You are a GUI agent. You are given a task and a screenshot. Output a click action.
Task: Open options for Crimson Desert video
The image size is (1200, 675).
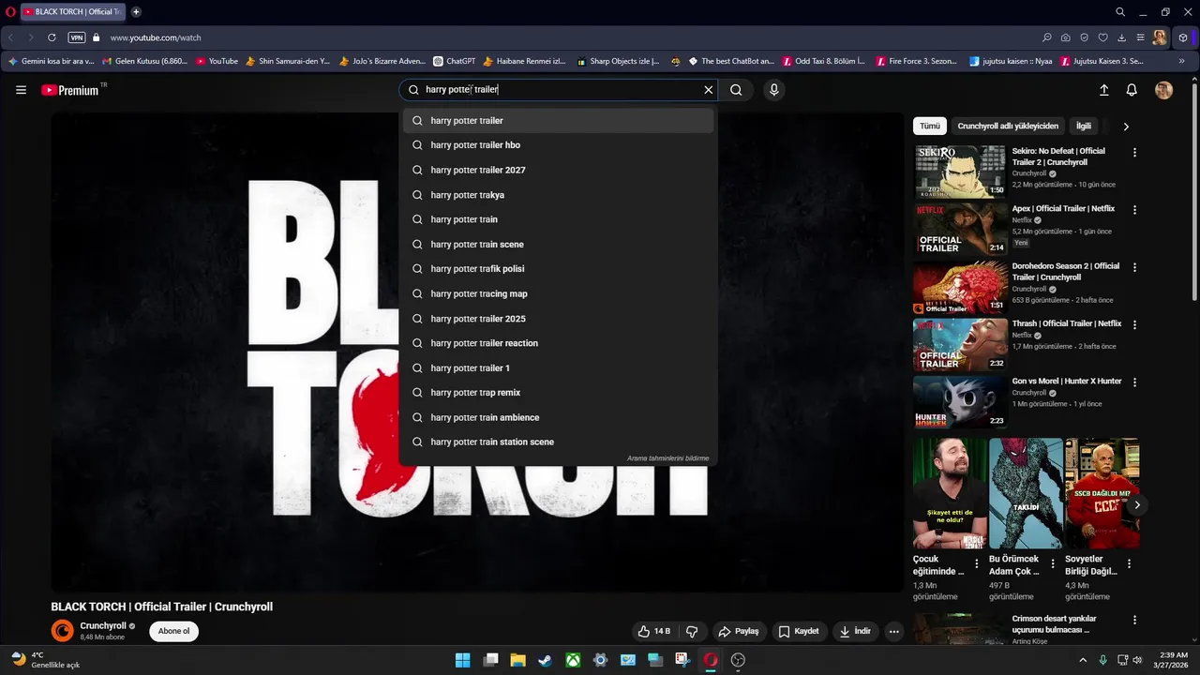coord(1134,620)
